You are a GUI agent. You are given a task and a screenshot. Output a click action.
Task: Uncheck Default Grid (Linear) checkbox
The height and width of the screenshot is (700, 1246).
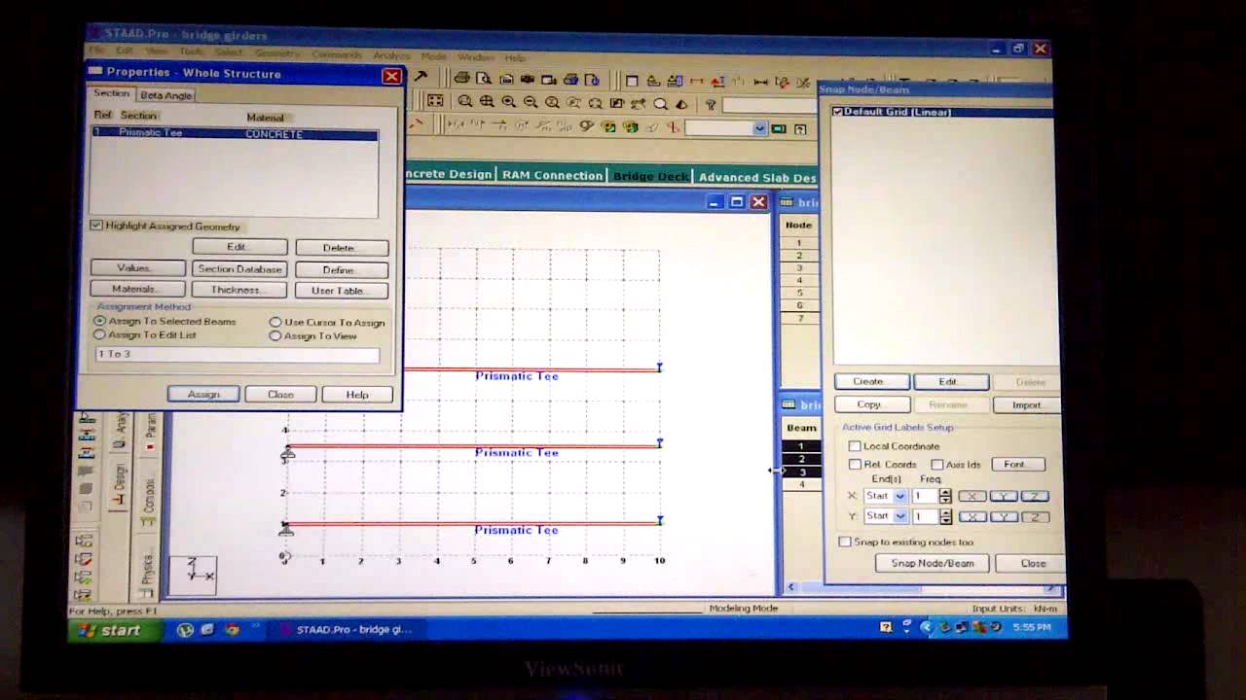pyautogui.click(x=837, y=112)
